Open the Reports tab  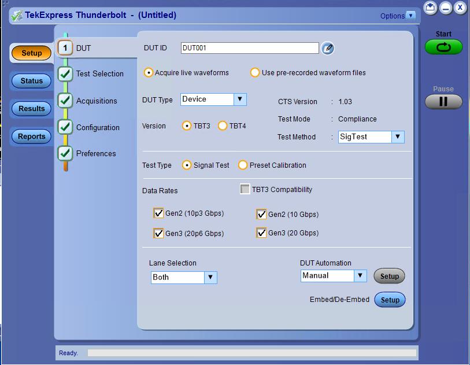pyautogui.click(x=32, y=137)
